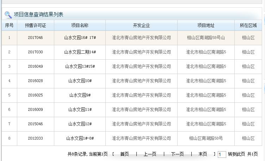Select permit number 2016049
The image size is (265, 161).
coord(35,66)
